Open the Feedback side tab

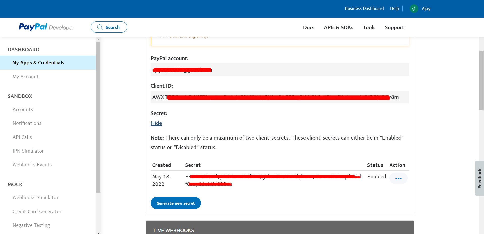click(x=479, y=178)
